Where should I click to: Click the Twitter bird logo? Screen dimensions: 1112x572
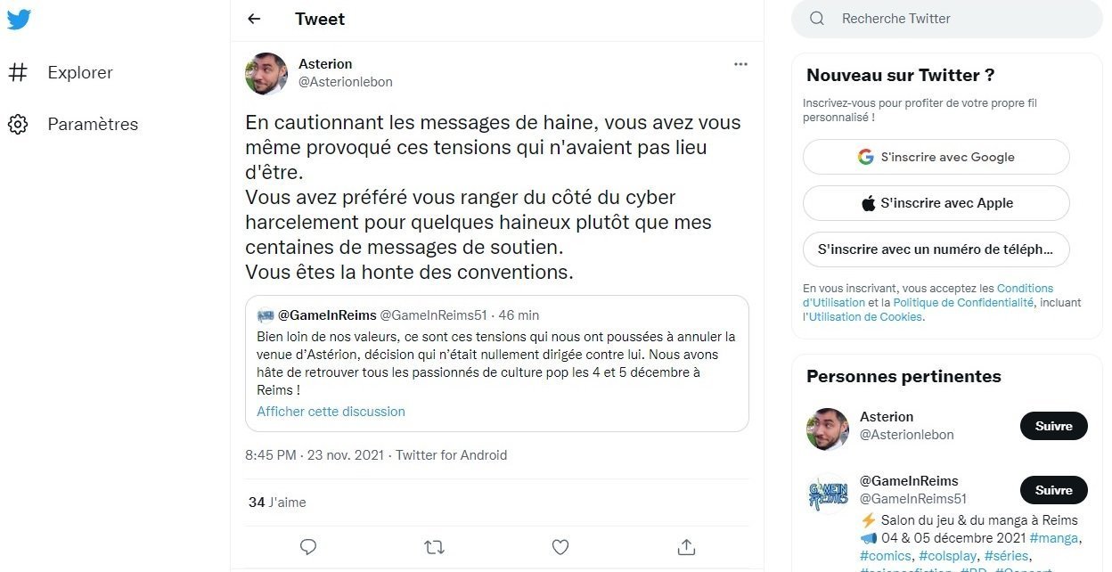pyautogui.click(x=19, y=19)
